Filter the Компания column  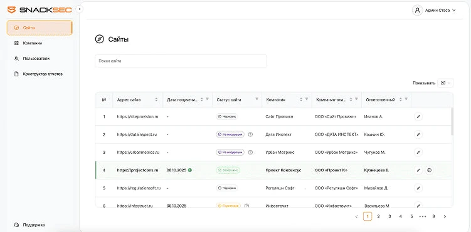[x=307, y=99]
